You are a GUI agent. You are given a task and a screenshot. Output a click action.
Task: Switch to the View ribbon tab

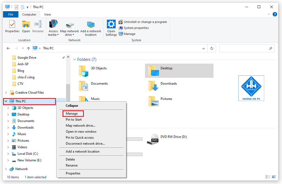(x=47, y=14)
